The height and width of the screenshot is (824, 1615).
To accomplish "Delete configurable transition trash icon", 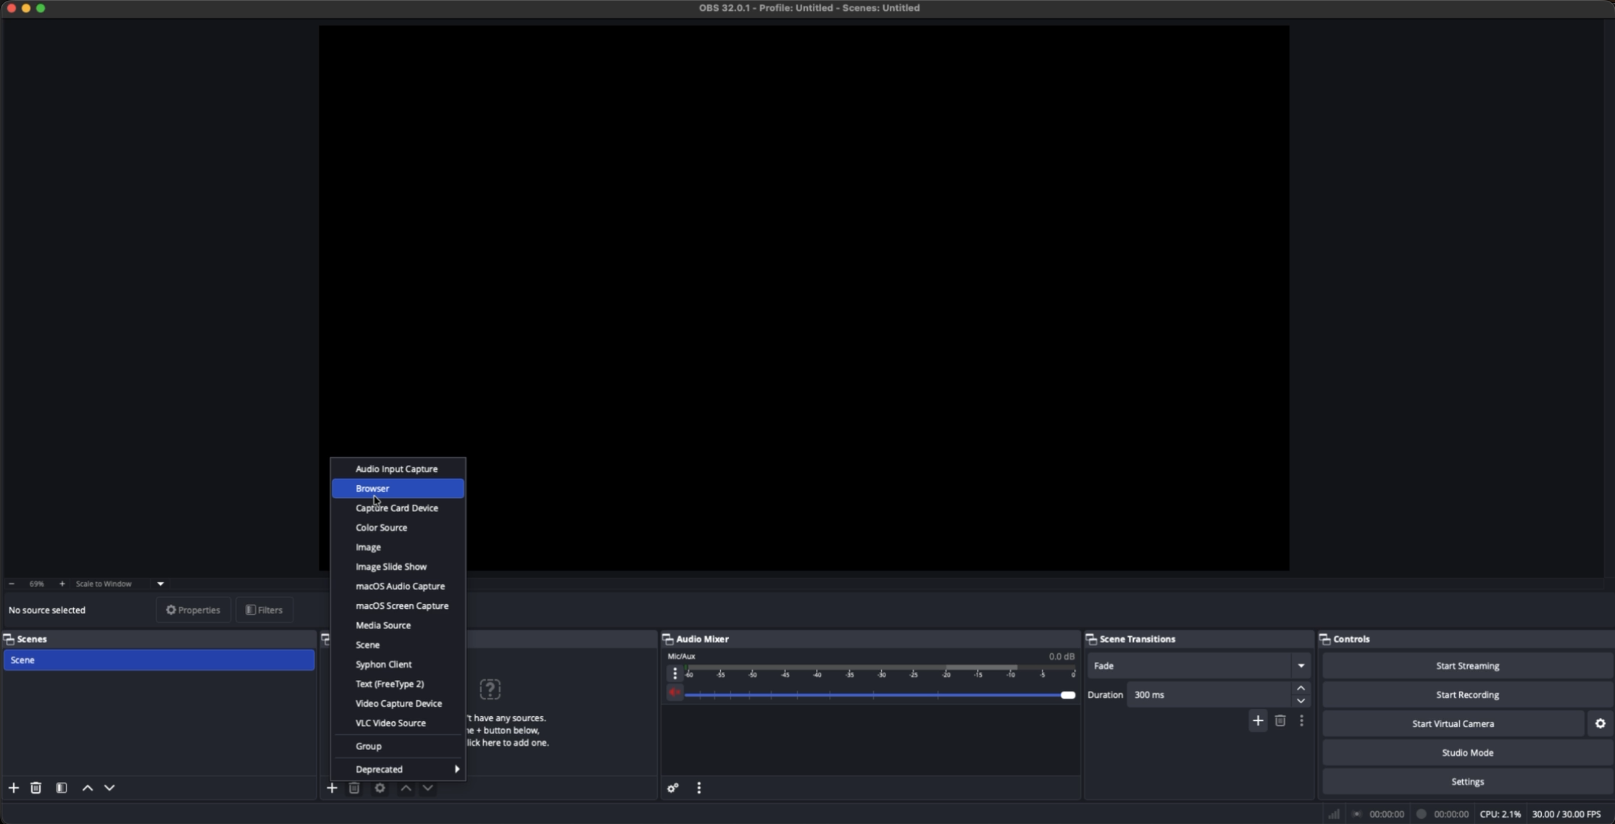I will (1280, 720).
